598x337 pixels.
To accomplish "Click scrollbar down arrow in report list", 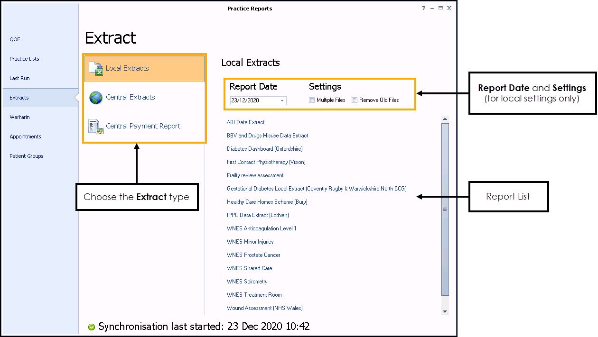I will [445, 311].
